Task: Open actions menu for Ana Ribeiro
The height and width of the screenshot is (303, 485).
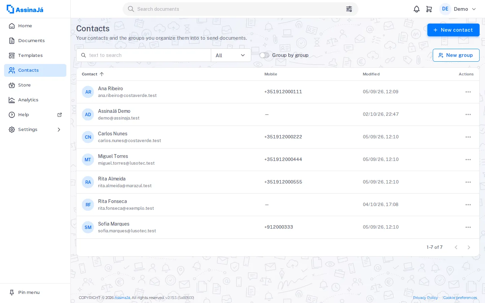Action: click(x=468, y=92)
